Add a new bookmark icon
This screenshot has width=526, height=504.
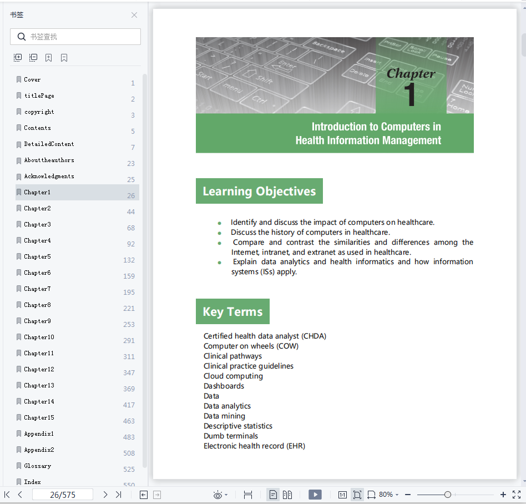coord(49,58)
